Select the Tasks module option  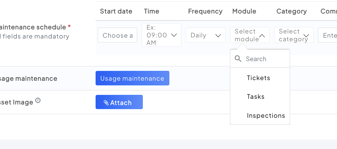(x=256, y=97)
